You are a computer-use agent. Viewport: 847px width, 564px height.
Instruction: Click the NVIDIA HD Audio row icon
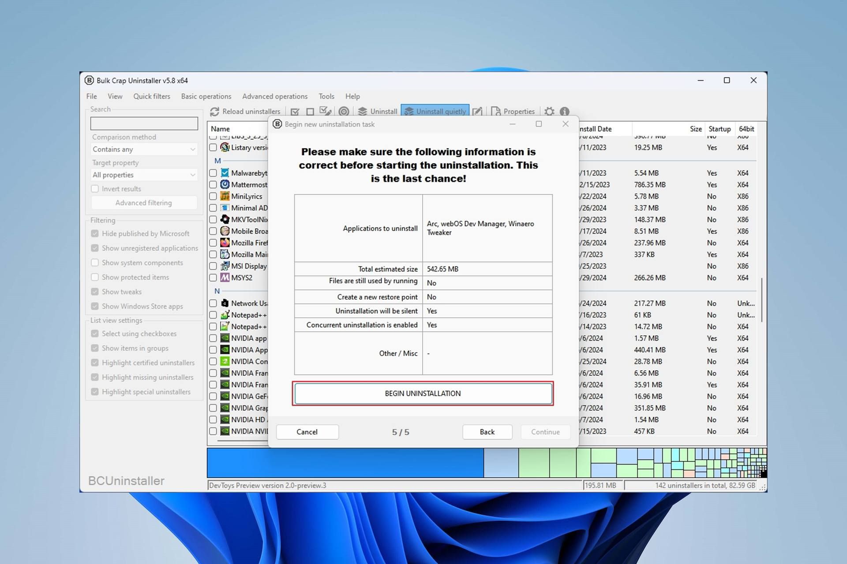225,419
